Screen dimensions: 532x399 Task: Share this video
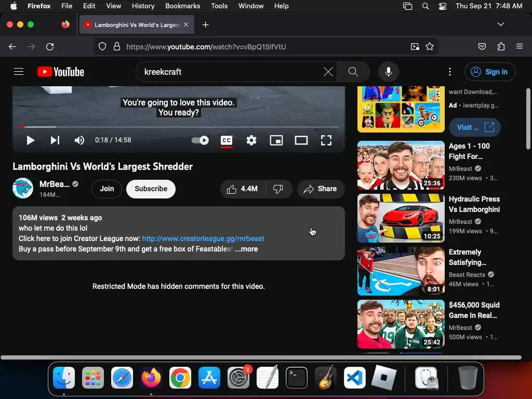(321, 189)
